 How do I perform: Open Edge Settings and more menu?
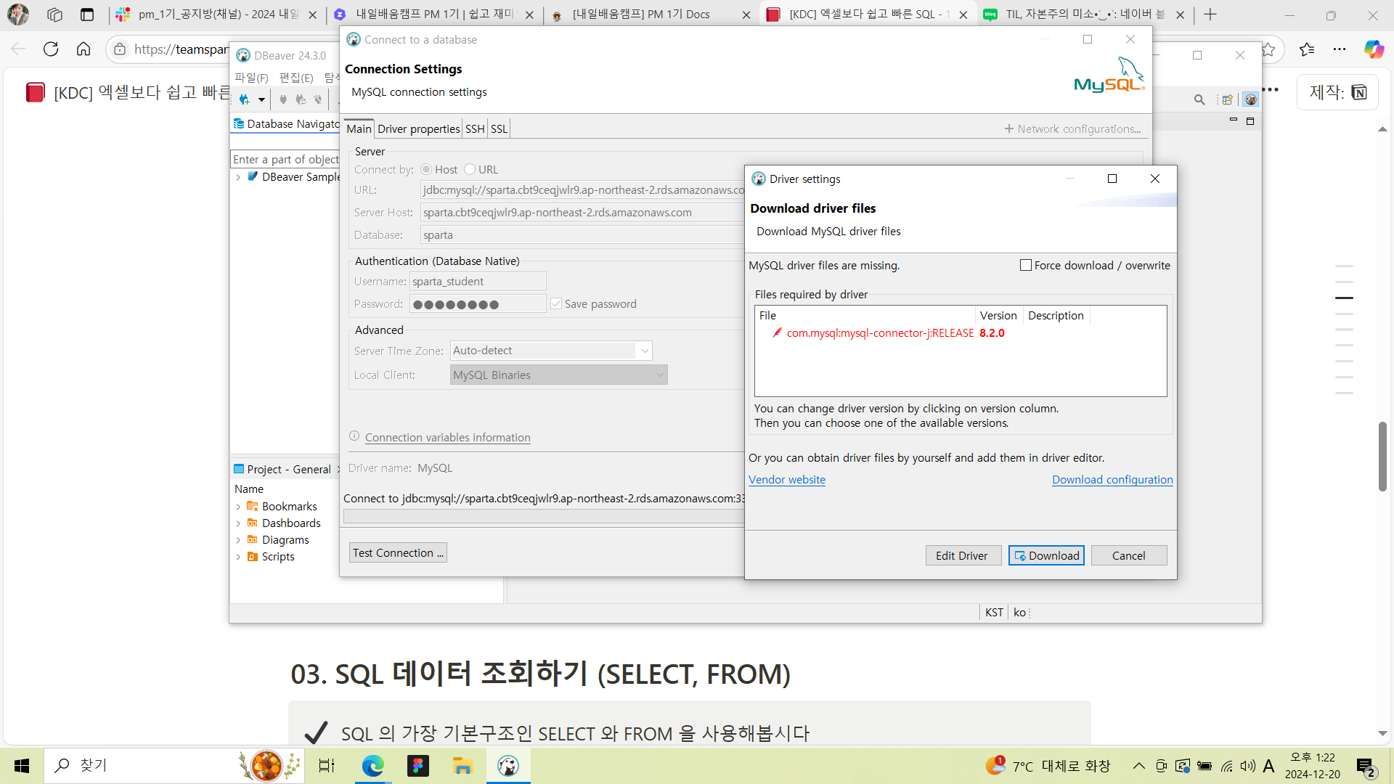click(1340, 49)
